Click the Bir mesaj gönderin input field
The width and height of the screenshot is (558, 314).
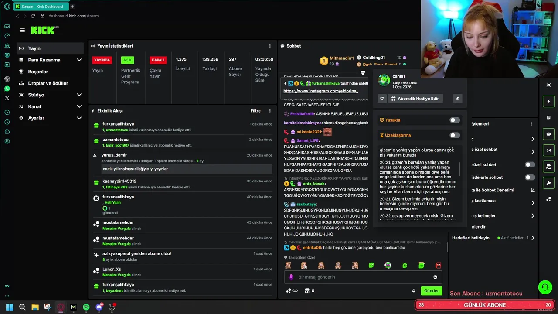[363, 277]
